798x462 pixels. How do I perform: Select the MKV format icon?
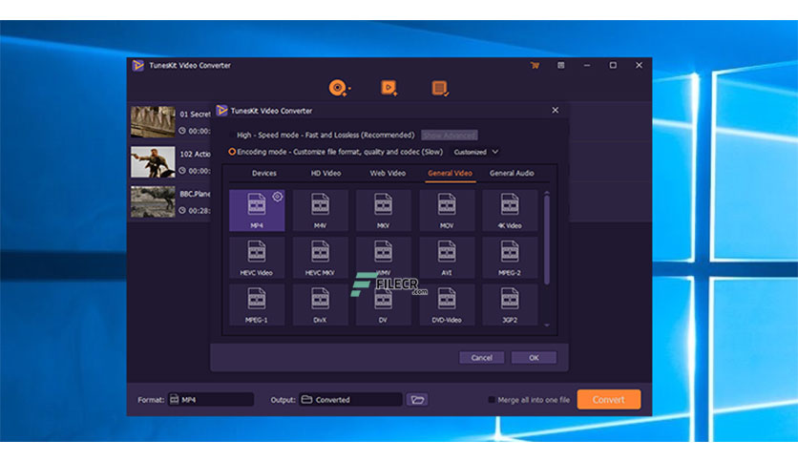pos(383,210)
